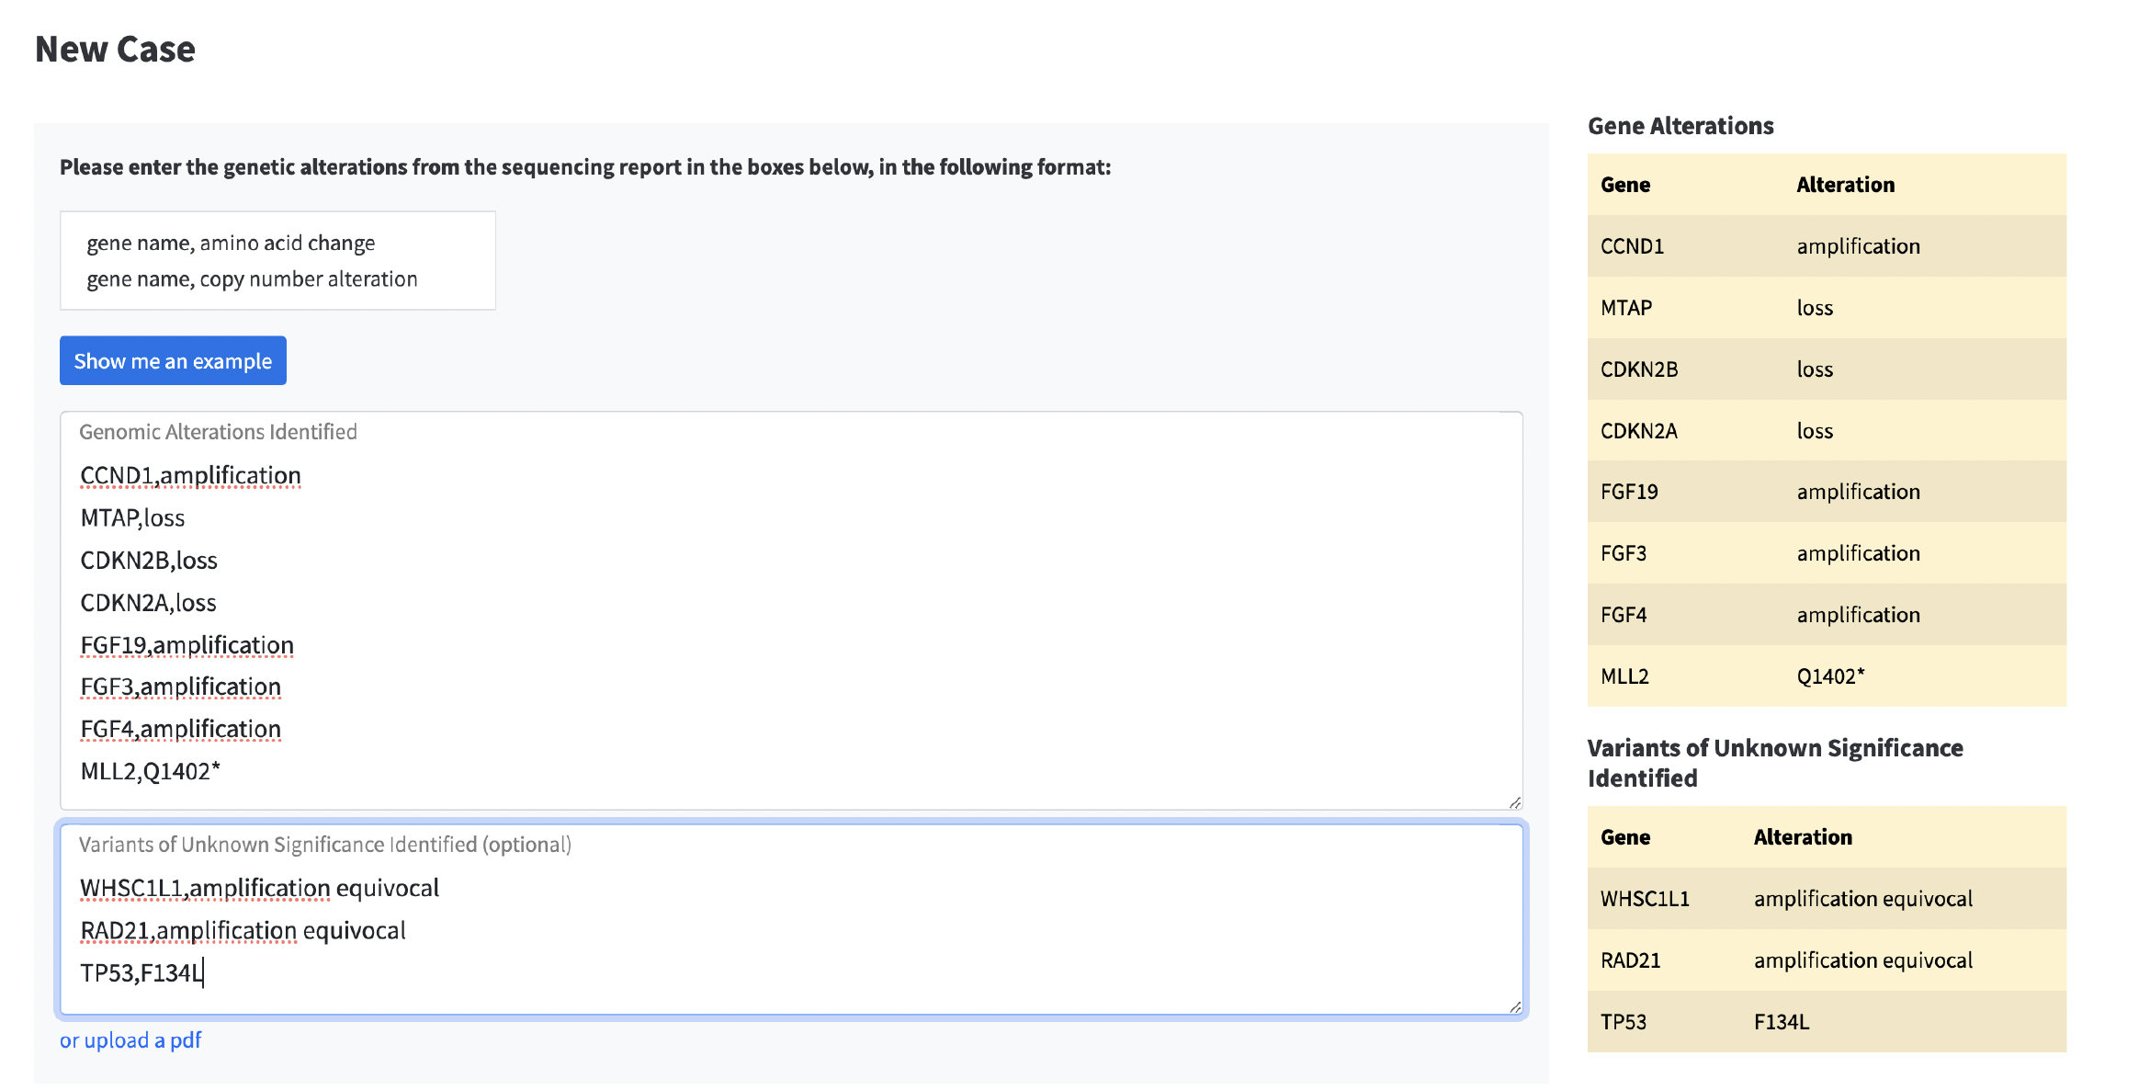The width and height of the screenshot is (2150, 1090).
Task: Click the CCND1,amplification line in textarea
Action: point(190,475)
